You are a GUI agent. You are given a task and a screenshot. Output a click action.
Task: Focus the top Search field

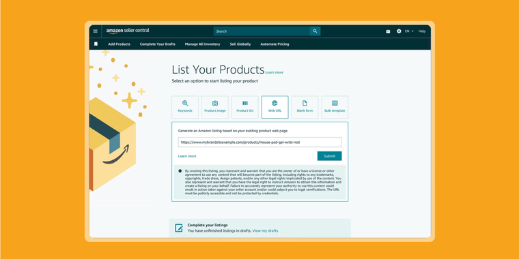(x=262, y=31)
